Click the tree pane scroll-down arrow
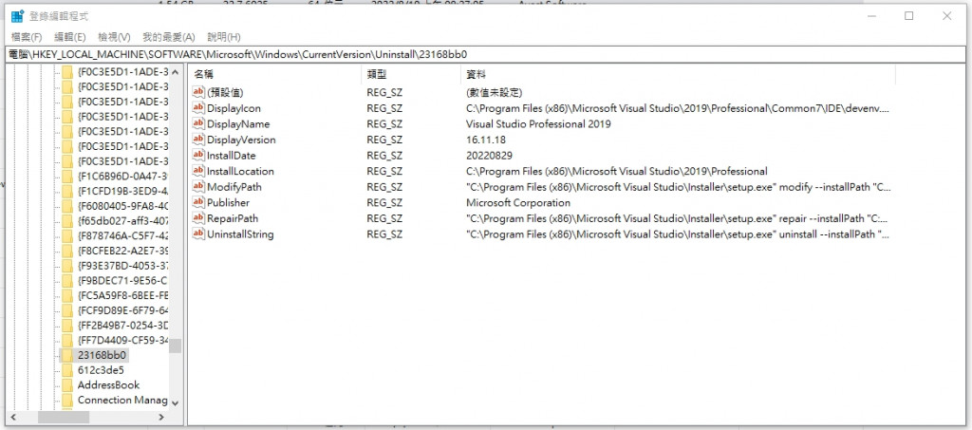The height and width of the screenshot is (430, 972). (x=175, y=402)
